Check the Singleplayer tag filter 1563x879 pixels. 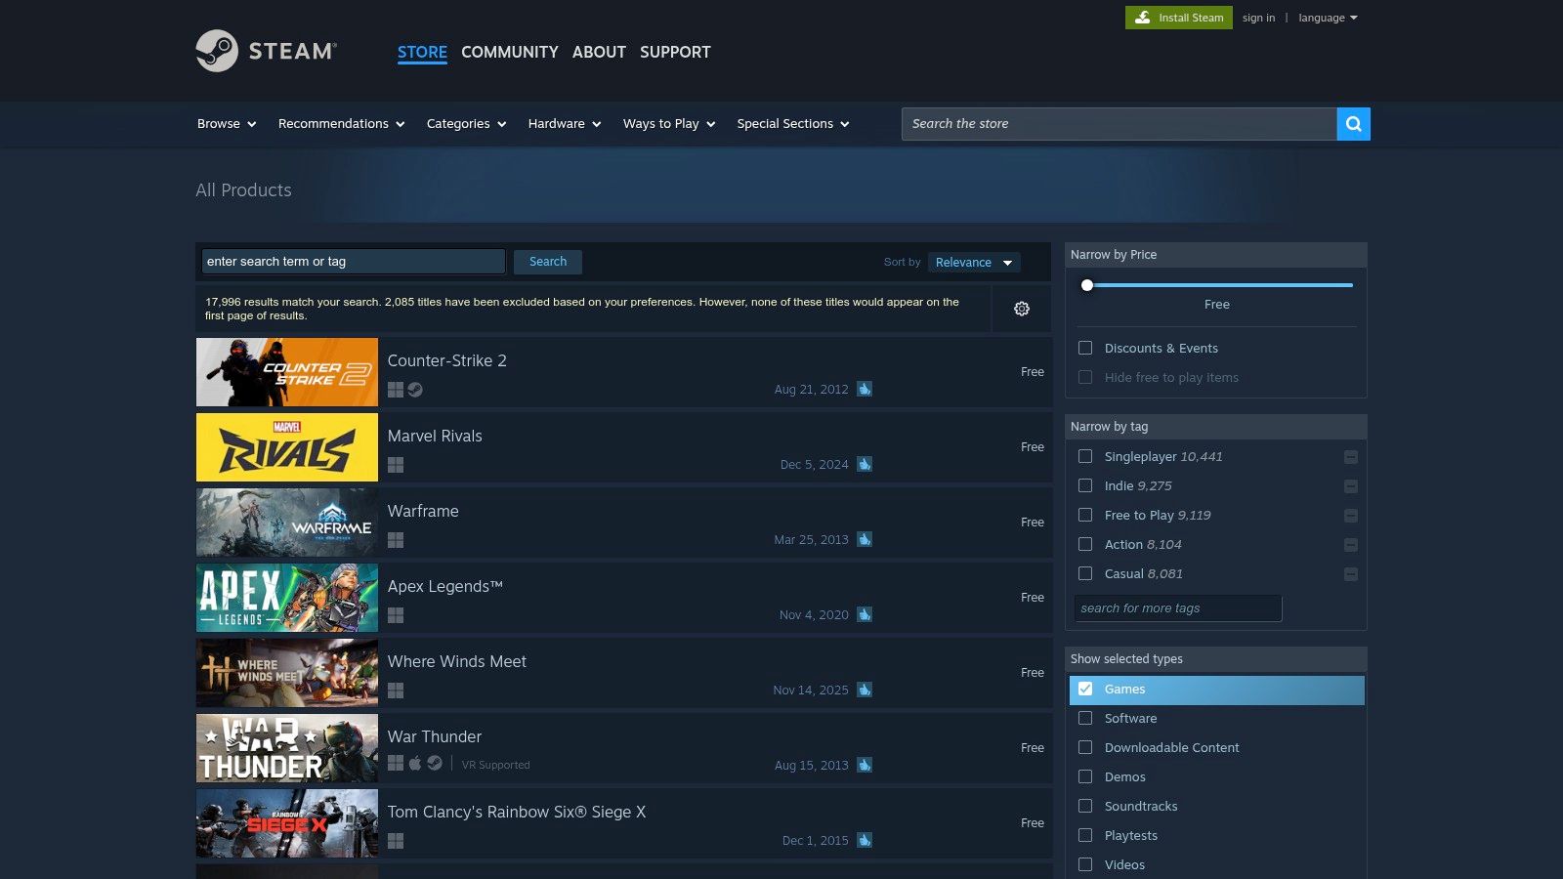1084,456
